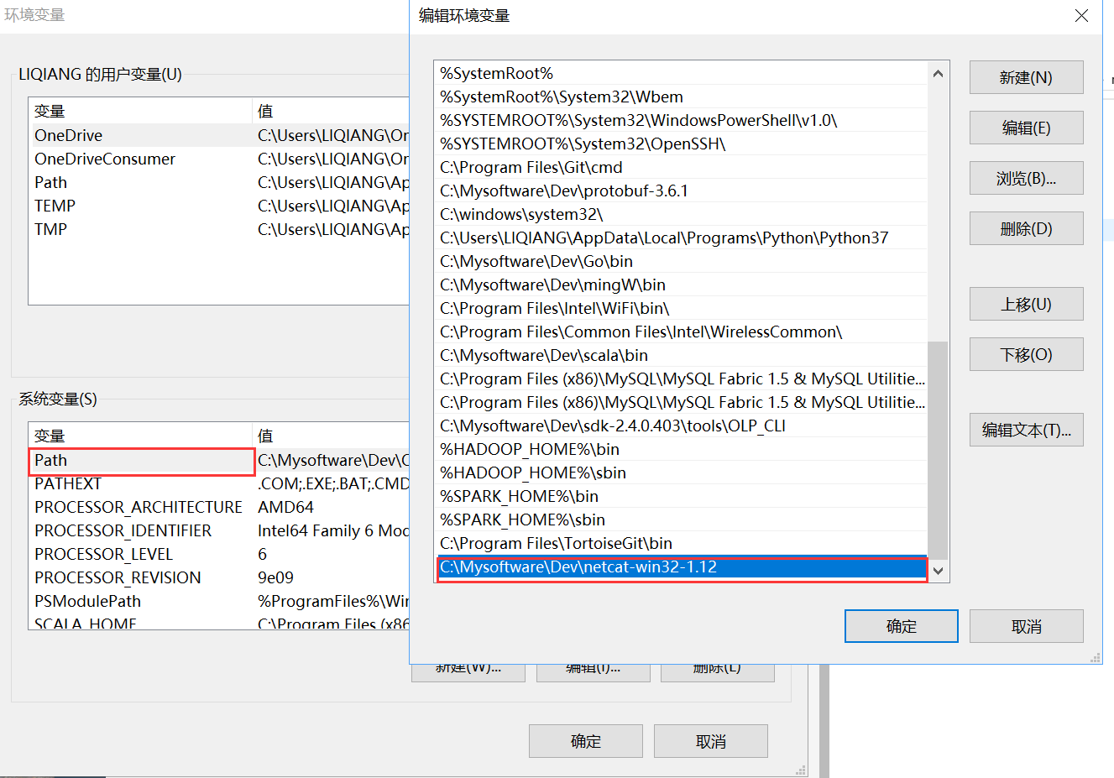Screen dimensions: 1114x778
Task: Click 确定 at the bottom of environment variables window
Action: (x=585, y=740)
